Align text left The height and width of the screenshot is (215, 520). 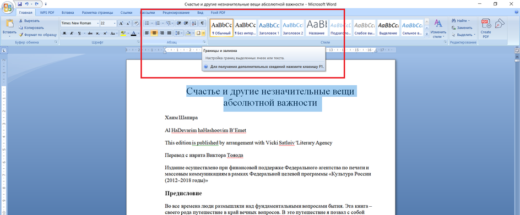[x=147, y=33]
